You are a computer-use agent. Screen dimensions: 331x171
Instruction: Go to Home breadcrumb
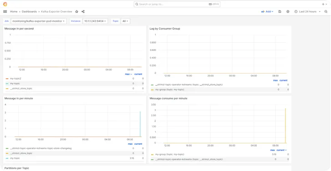[x=14, y=11]
